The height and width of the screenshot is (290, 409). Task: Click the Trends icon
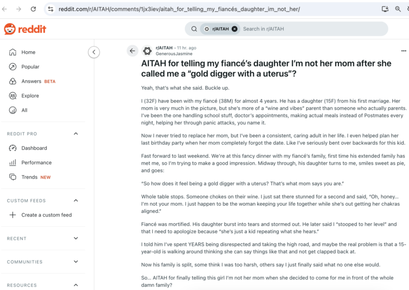[12, 177]
